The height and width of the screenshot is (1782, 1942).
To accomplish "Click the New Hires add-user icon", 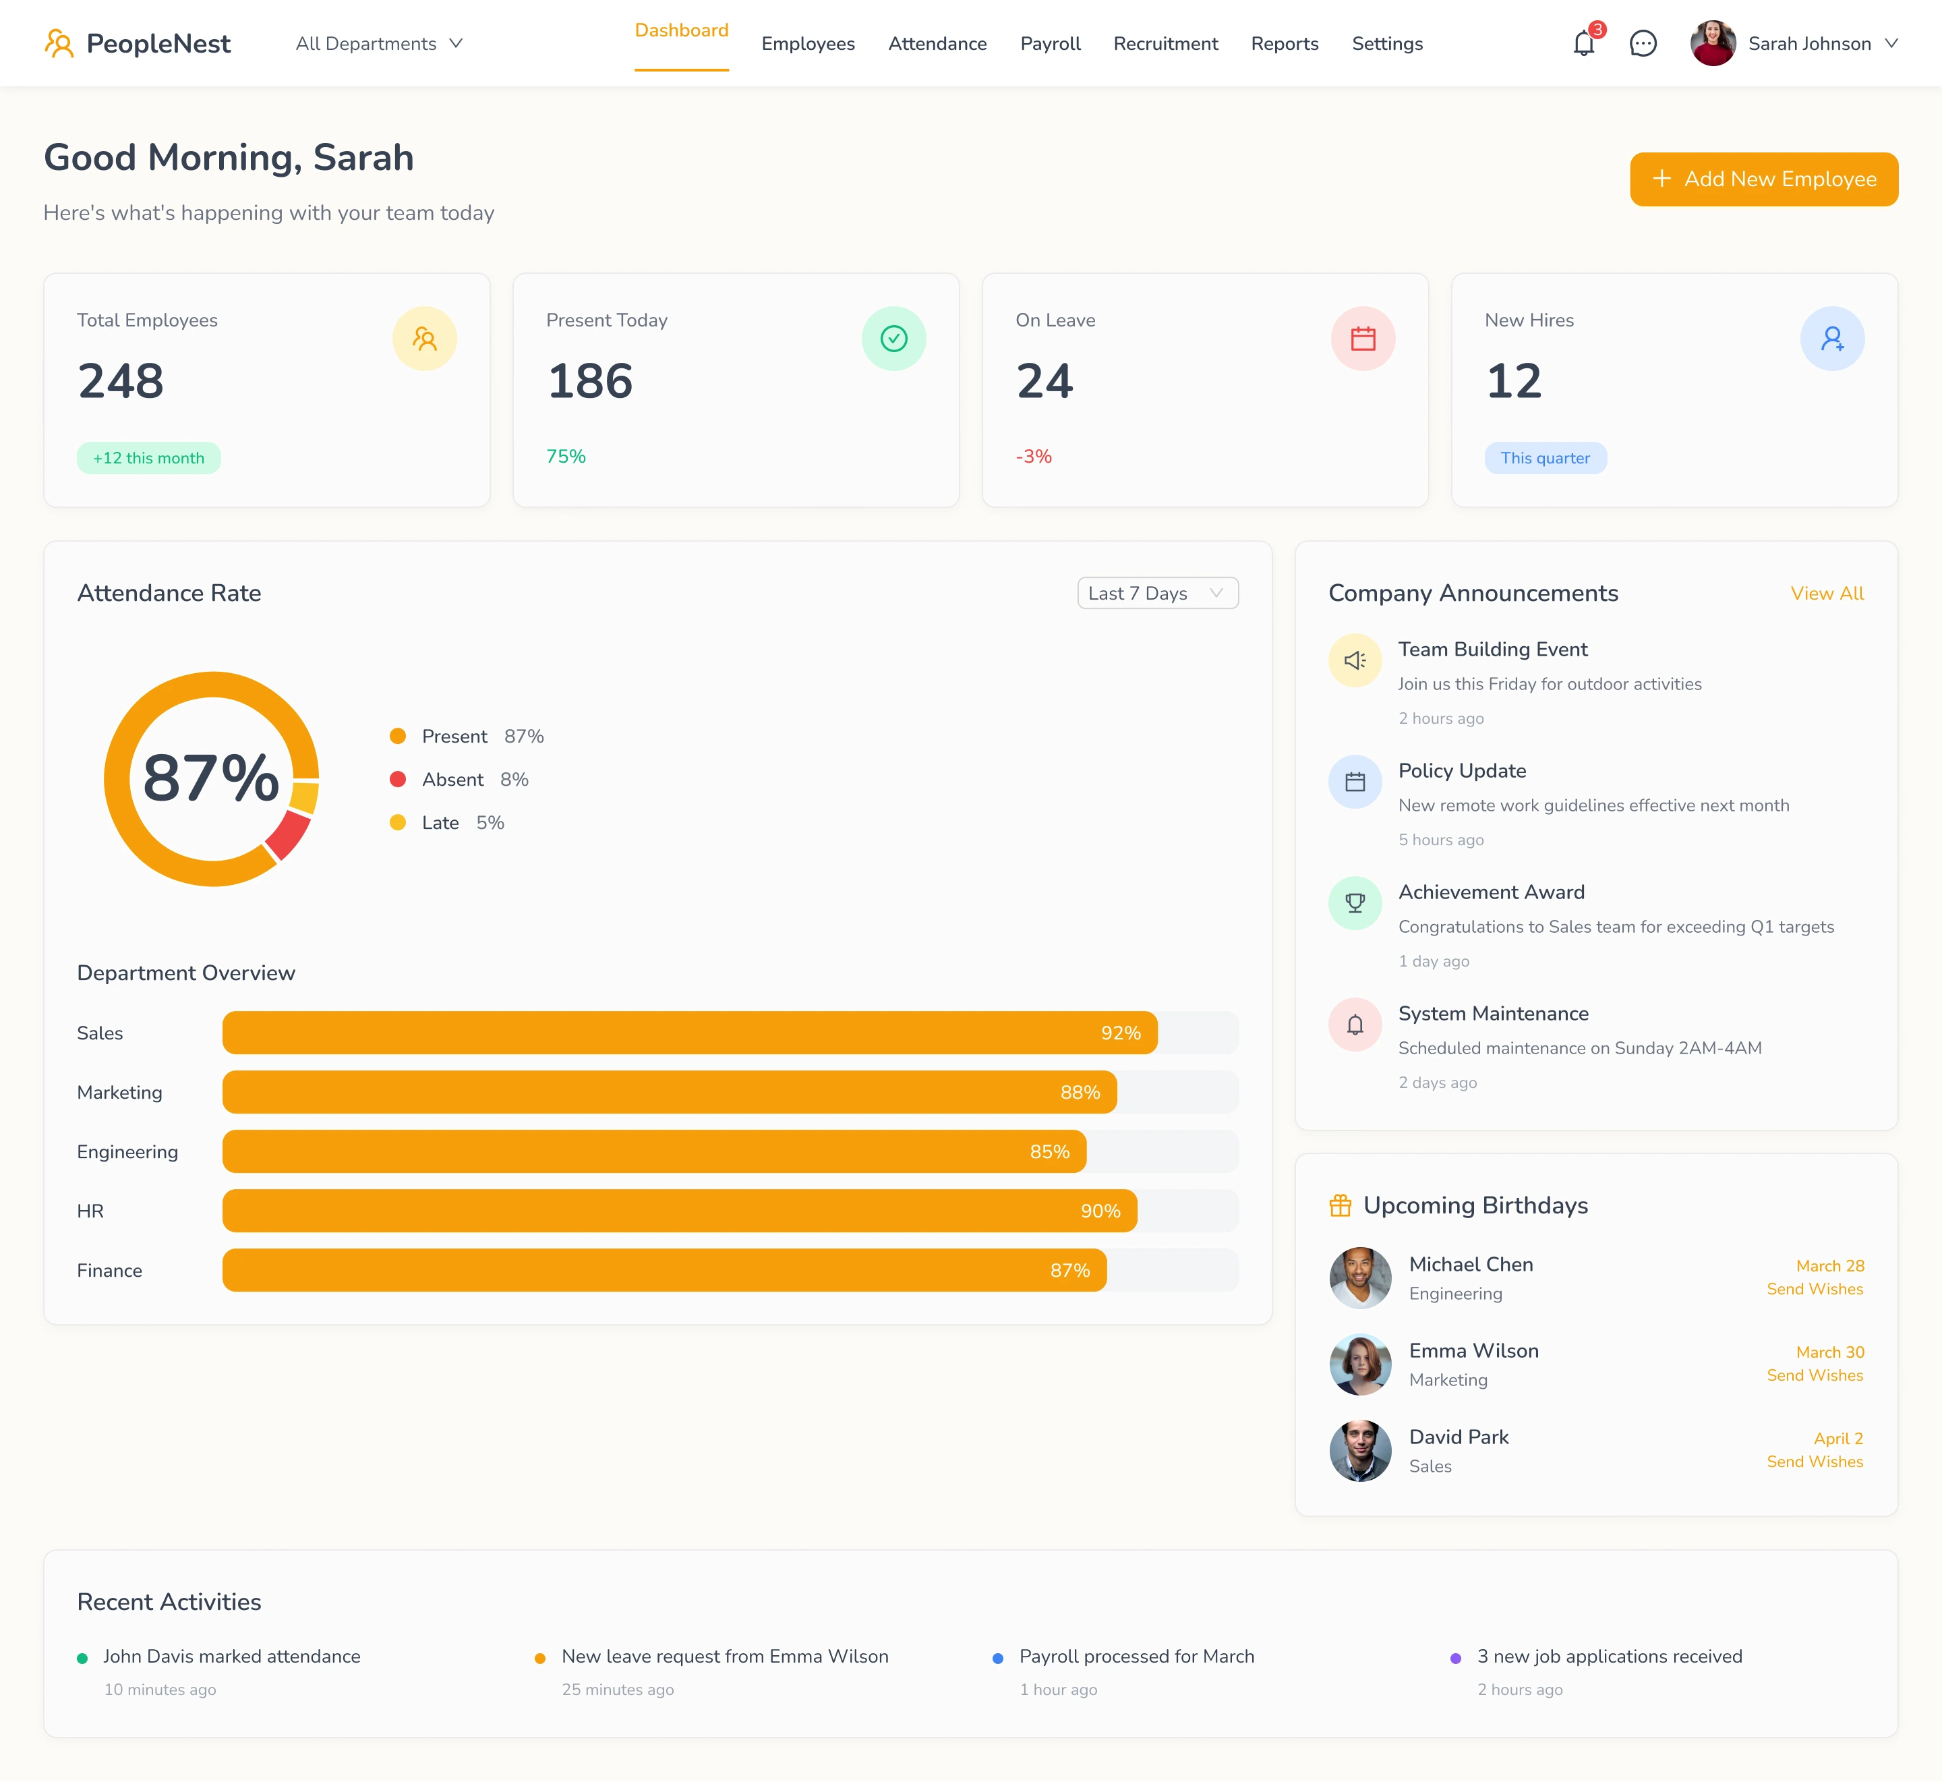I will click(1831, 339).
